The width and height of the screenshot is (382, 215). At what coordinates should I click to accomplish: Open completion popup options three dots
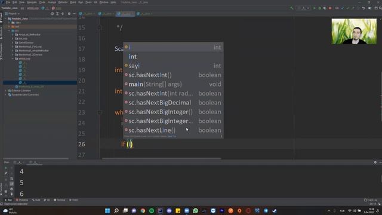tap(221, 136)
